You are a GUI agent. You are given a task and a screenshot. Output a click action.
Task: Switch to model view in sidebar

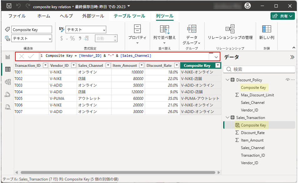click(8, 82)
